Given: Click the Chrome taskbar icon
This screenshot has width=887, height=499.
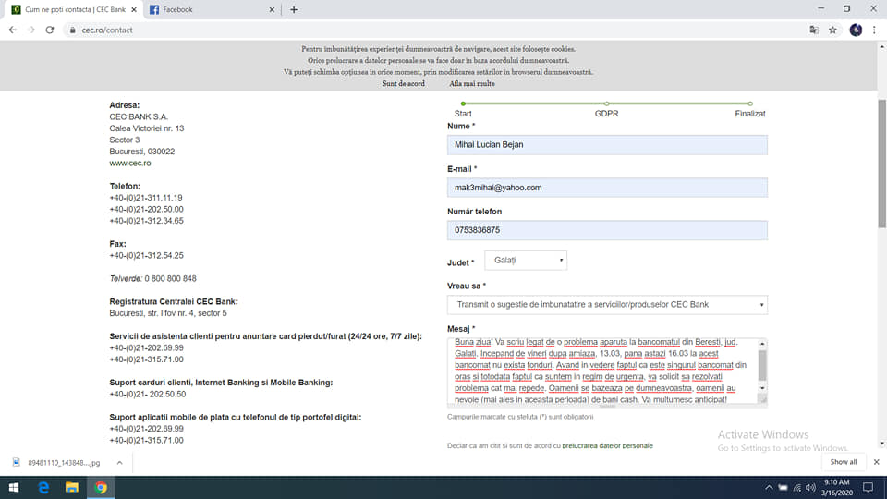Looking at the screenshot, I should point(101,488).
